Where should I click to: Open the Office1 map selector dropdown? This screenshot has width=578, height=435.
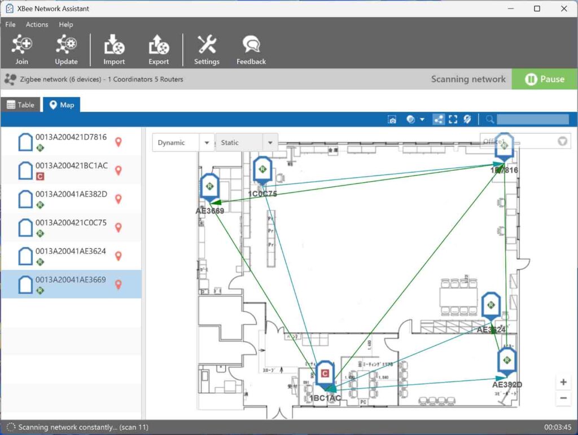(562, 141)
